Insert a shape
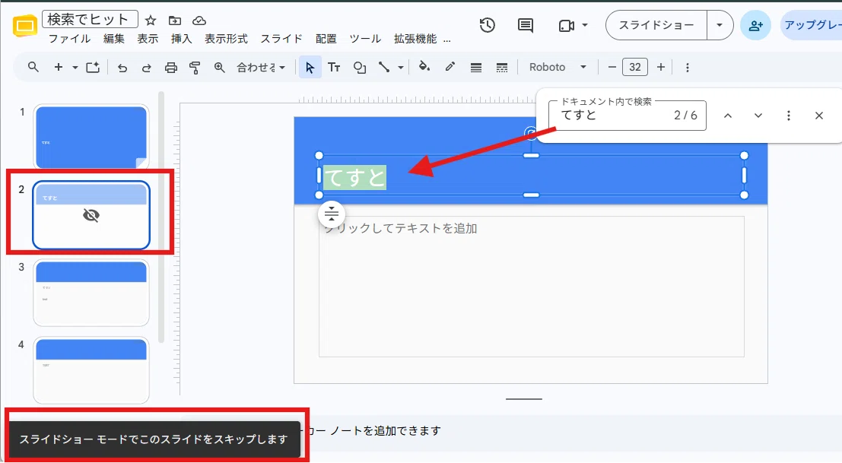 click(x=359, y=68)
